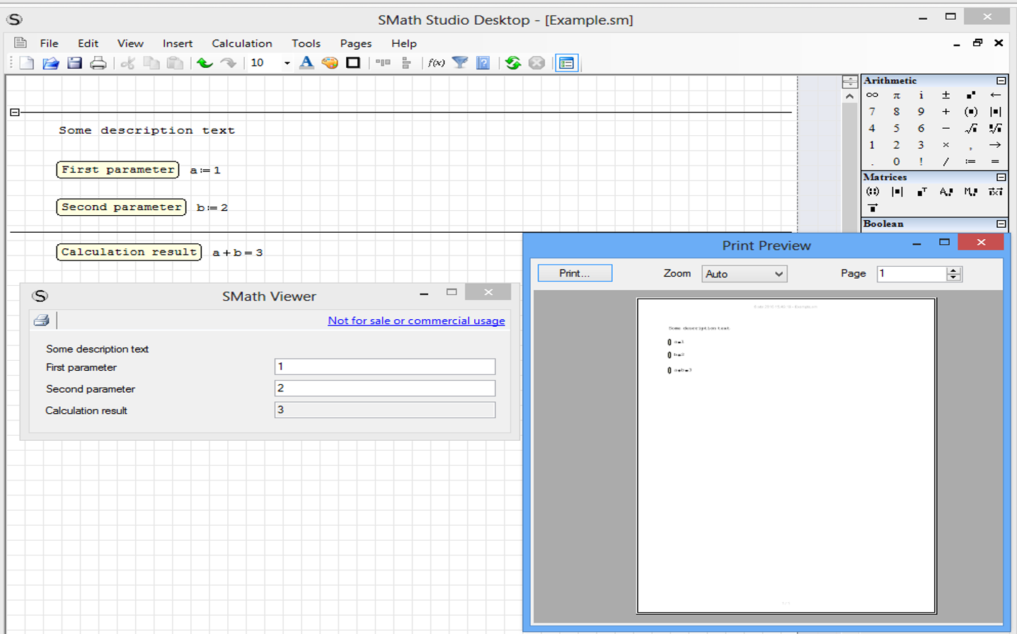Click the Save floppy disk toolbar icon
This screenshot has height=634, width=1017.
click(x=74, y=63)
